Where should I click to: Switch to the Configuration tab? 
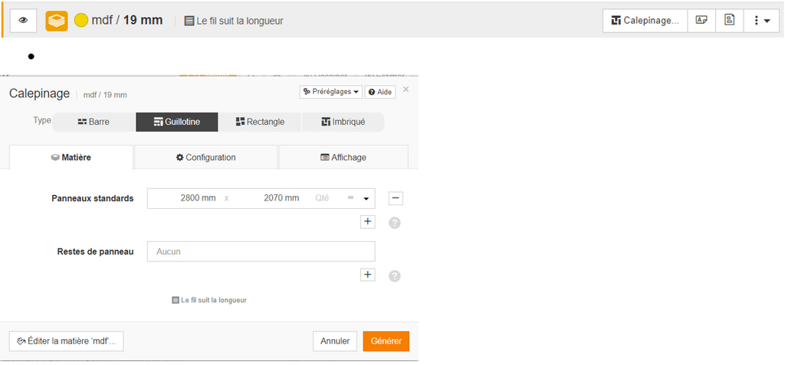(205, 158)
